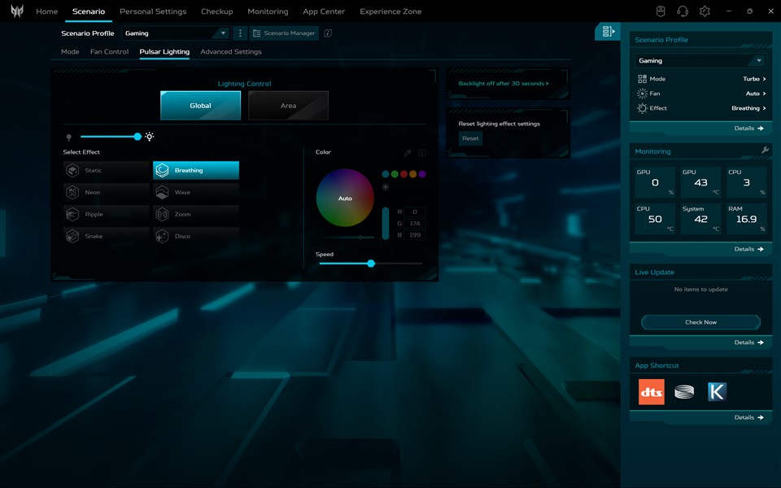
Task: Open the Monitoring menu
Action: tap(268, 11)
